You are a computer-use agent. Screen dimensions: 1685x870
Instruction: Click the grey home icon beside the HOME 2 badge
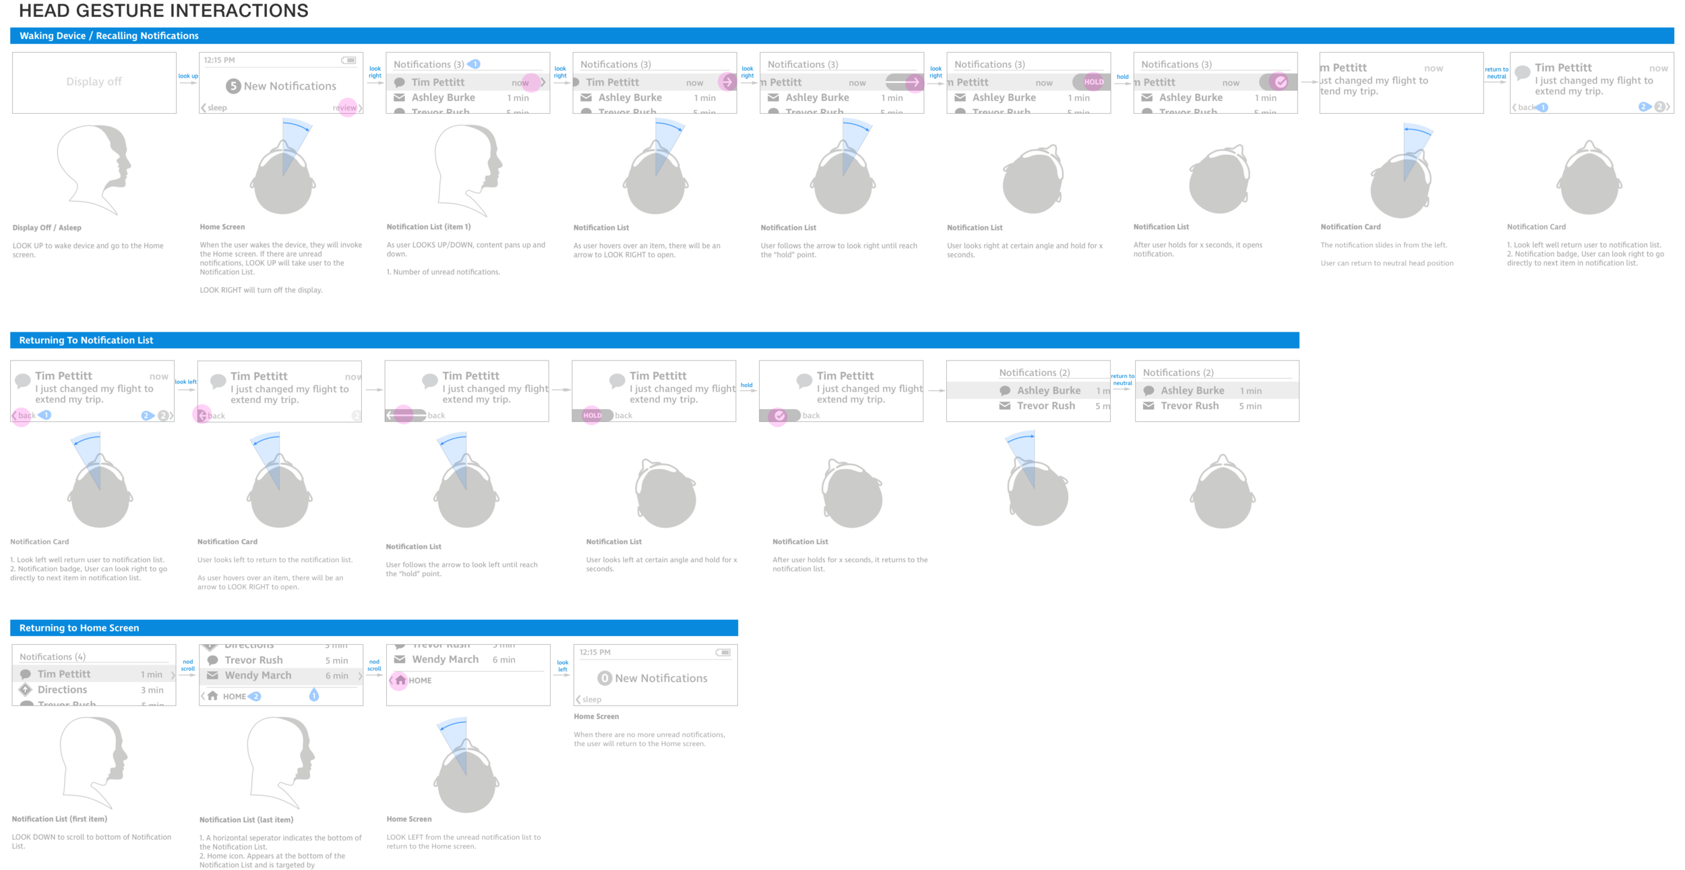pos(213,695)
